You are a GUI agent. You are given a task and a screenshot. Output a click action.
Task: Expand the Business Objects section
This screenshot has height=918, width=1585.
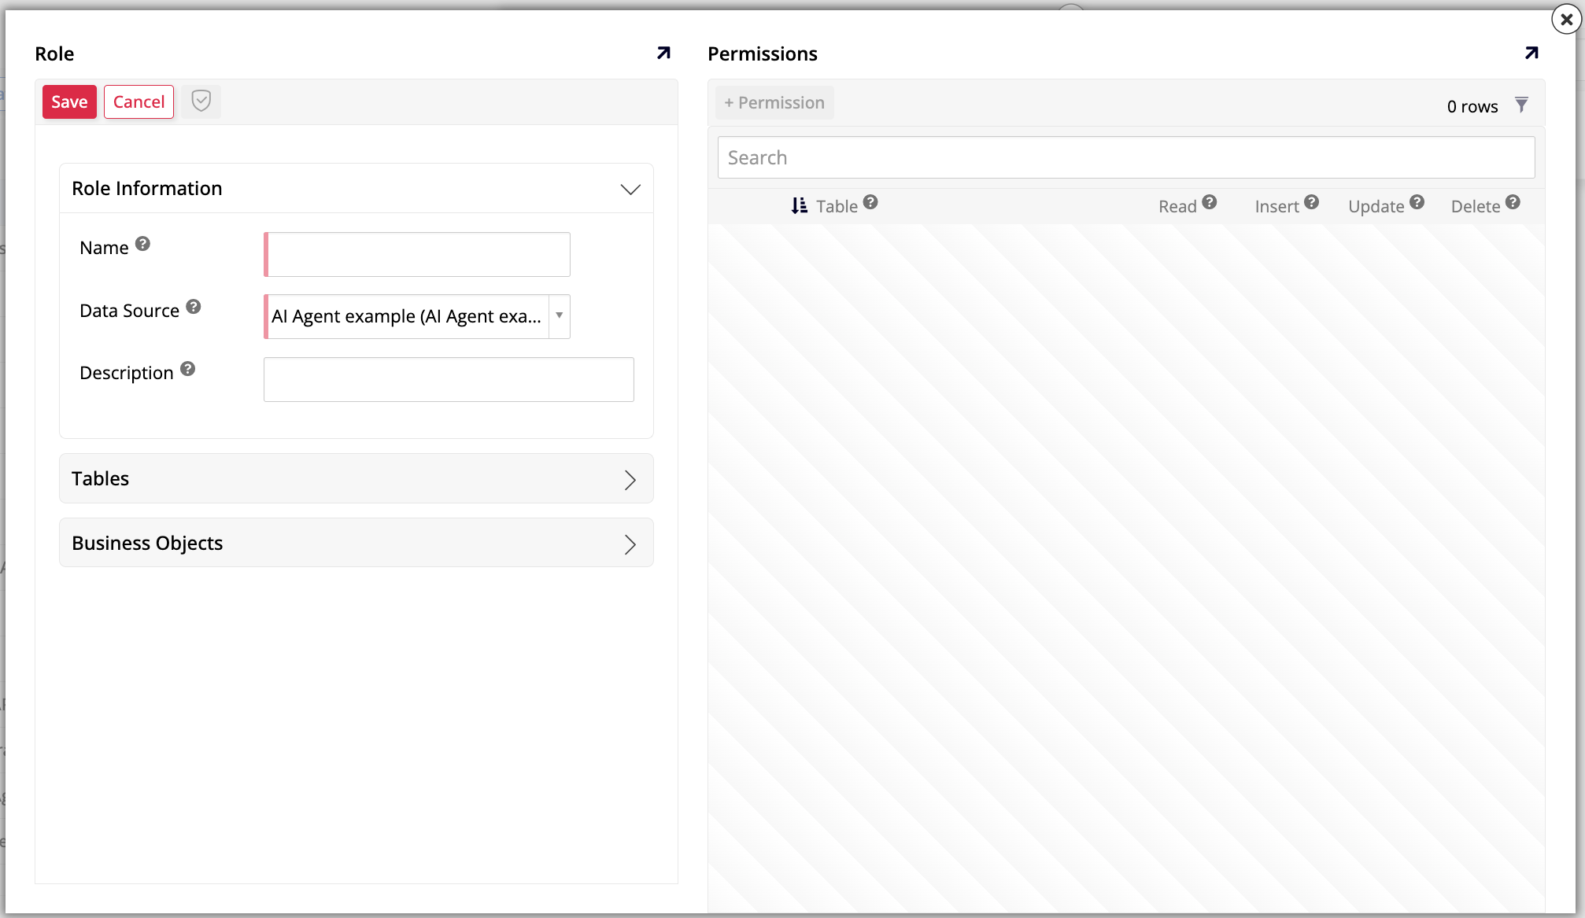tap(630, 544)
